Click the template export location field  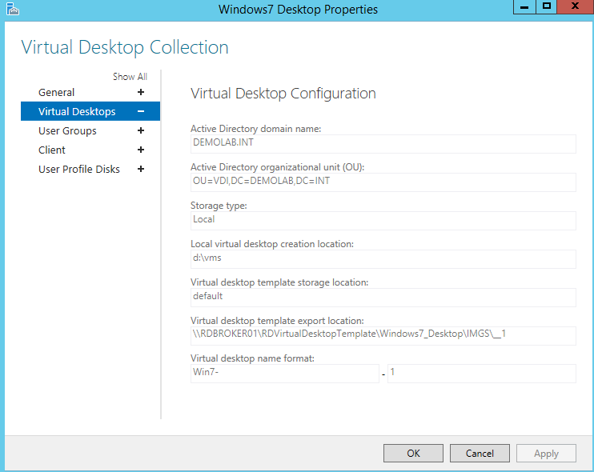click(x=383, y=335)
